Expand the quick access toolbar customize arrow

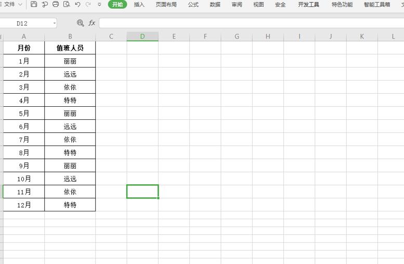tap(99, 4)
